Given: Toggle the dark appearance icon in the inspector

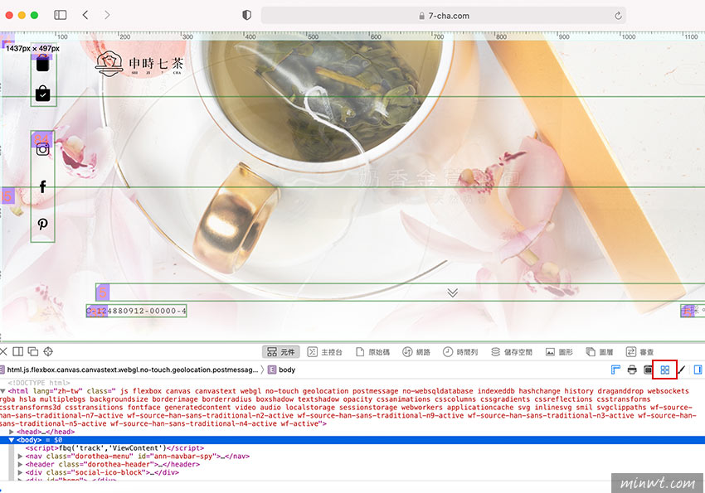Looking at the screenshot, I should pyautogui.click(x=648, y=370).
